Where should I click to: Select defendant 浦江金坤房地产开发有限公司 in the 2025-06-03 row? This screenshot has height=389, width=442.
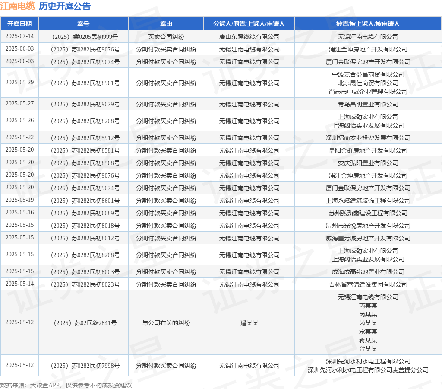368,49
